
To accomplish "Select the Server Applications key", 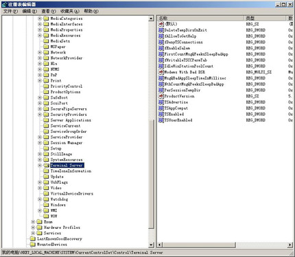I will (71, 120).
